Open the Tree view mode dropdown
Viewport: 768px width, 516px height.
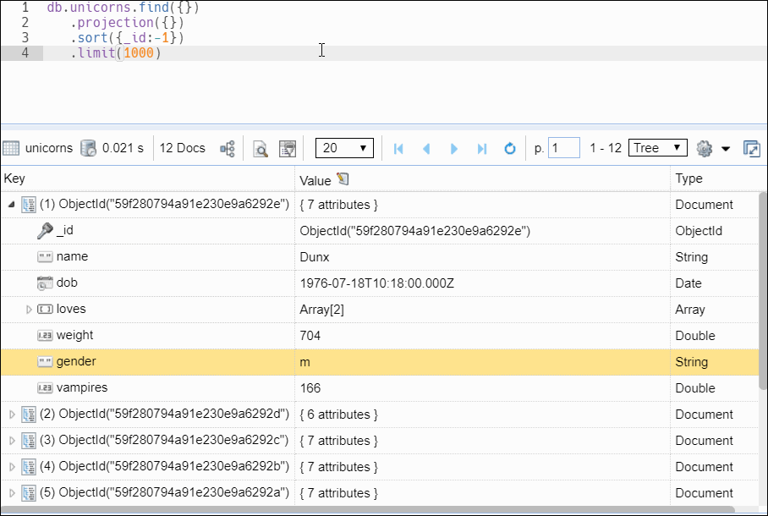click(658, 148)
